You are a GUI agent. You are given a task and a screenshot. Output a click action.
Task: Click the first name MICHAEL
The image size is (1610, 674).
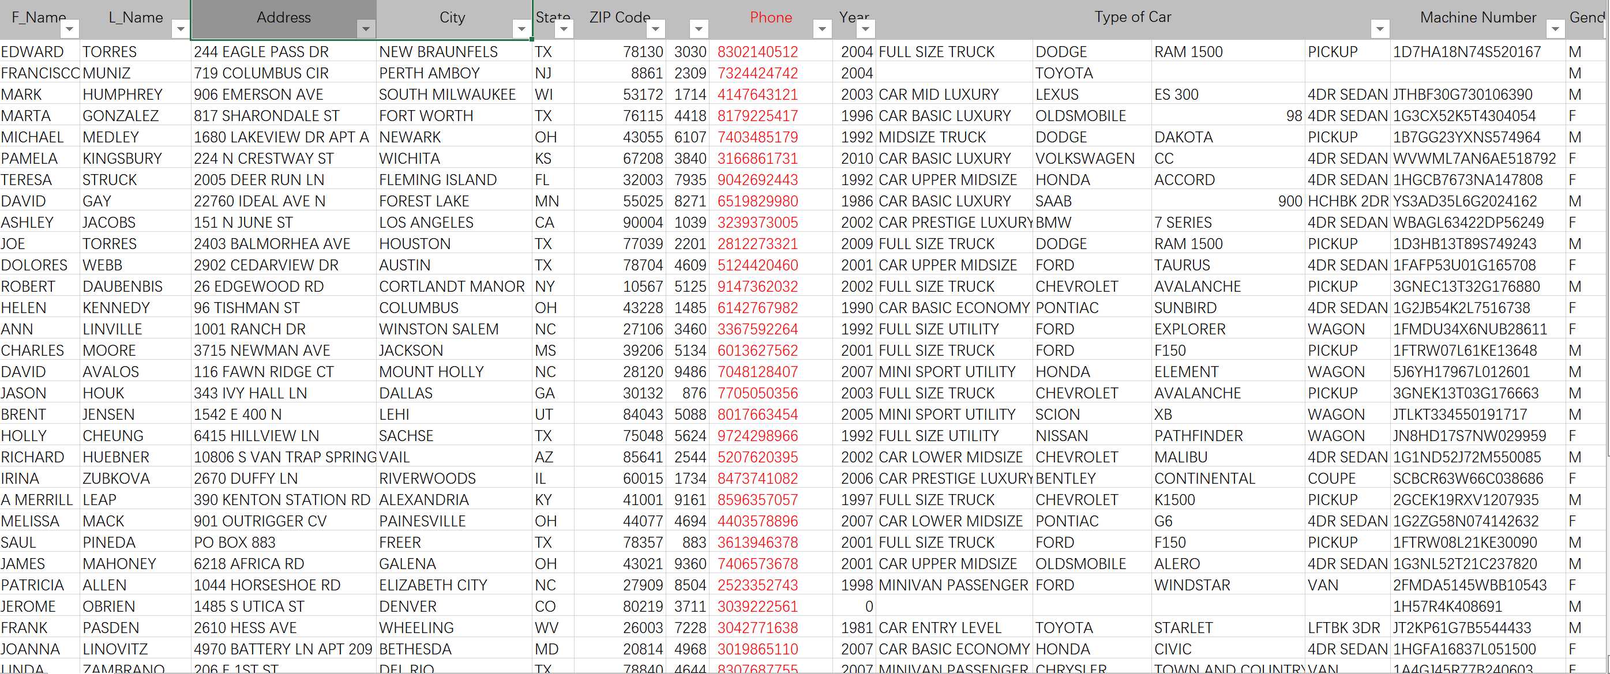click(40, 137)
